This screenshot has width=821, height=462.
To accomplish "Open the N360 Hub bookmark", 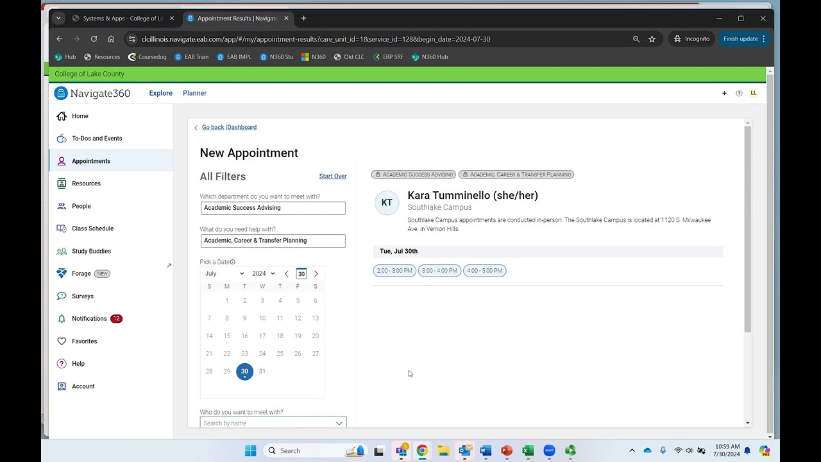I will pos(429,57).
